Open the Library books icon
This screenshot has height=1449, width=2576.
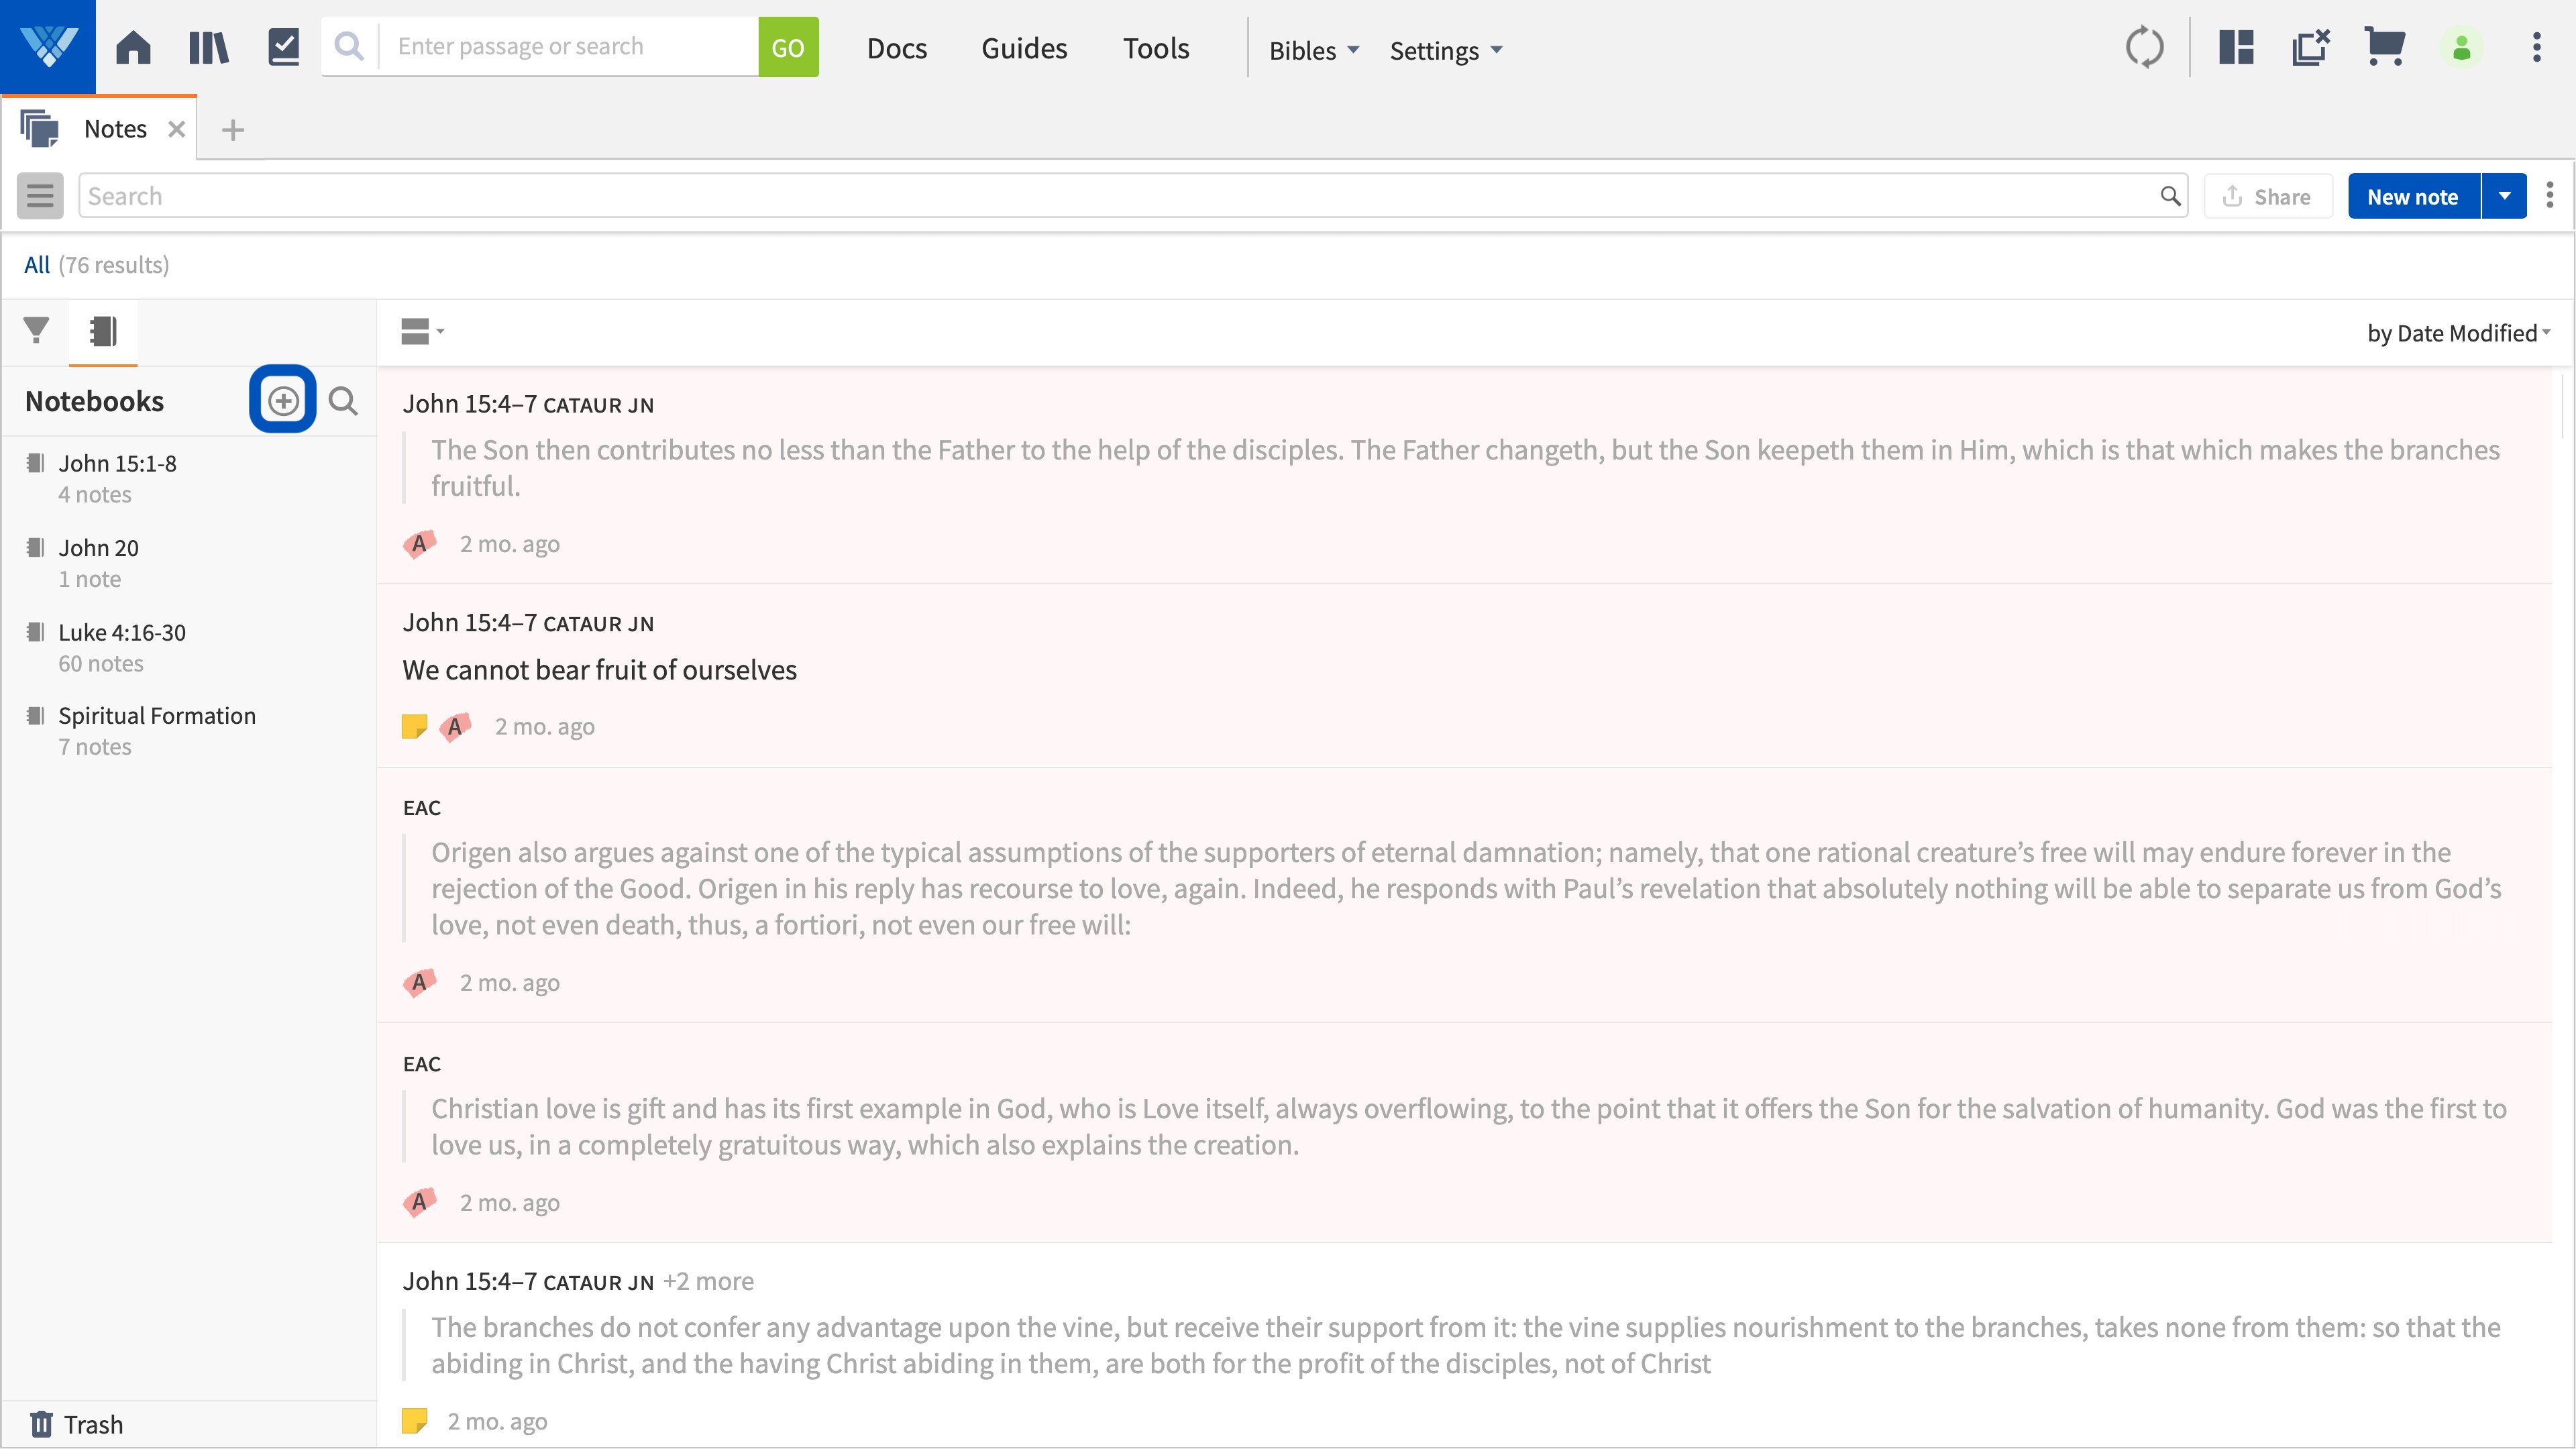(209, 47)
